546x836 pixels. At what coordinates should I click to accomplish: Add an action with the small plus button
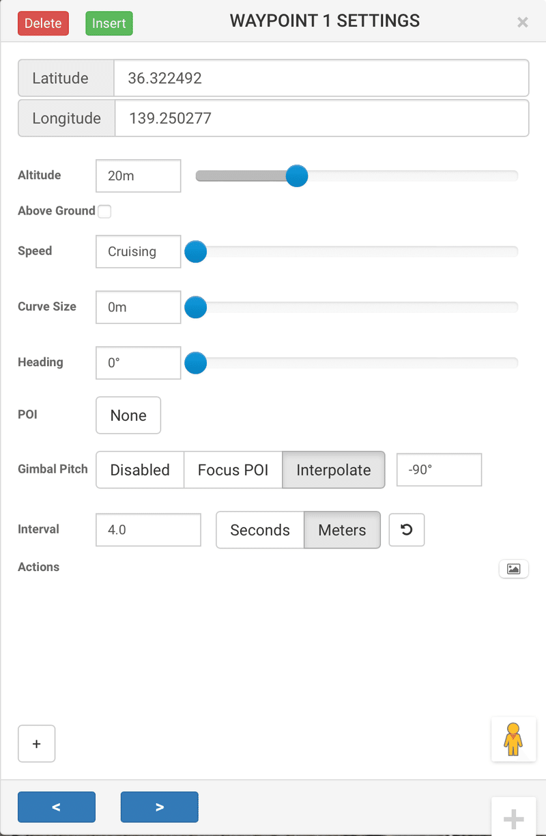37,744
